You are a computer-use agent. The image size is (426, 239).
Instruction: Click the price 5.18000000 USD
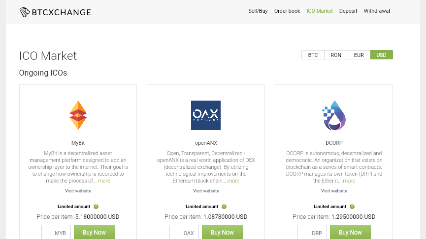[97, 217]
